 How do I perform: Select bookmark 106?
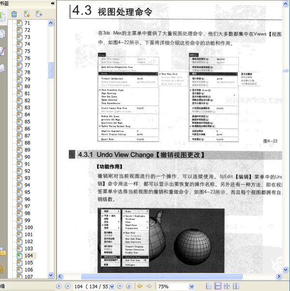tap(29, 270)
